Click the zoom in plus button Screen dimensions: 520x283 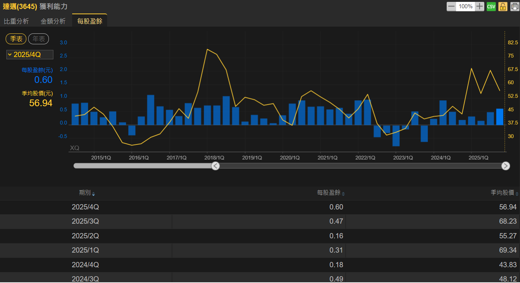click(479, 6)
